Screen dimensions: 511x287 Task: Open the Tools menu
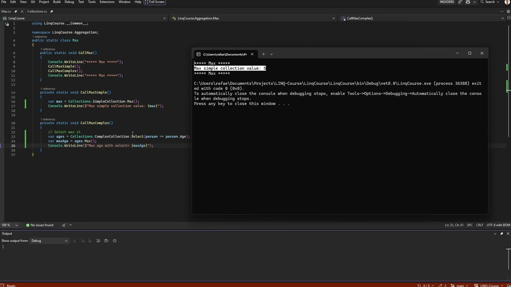pyautogui.click(x=92, y=2)
